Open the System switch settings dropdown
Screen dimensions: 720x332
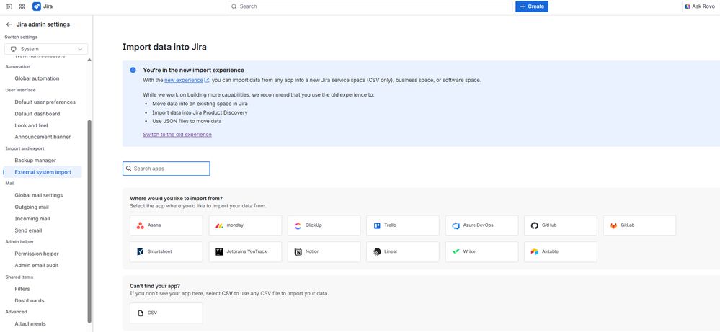coord(46,49)
